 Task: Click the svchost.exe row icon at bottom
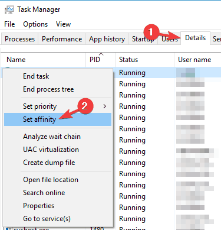(9, 229)
